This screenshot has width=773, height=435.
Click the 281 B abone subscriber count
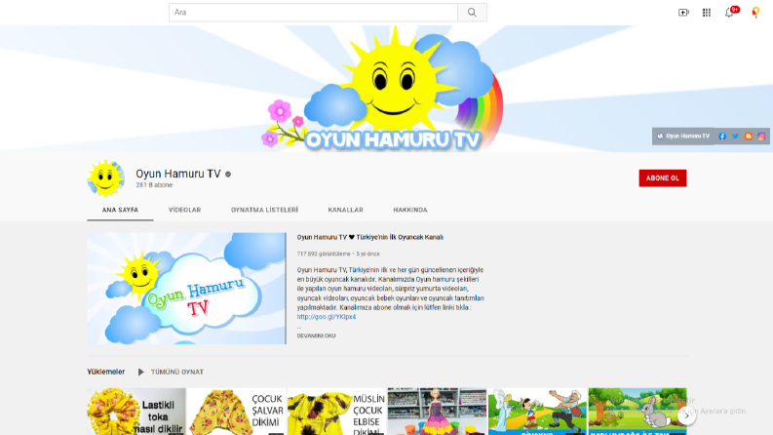[154, 185]
